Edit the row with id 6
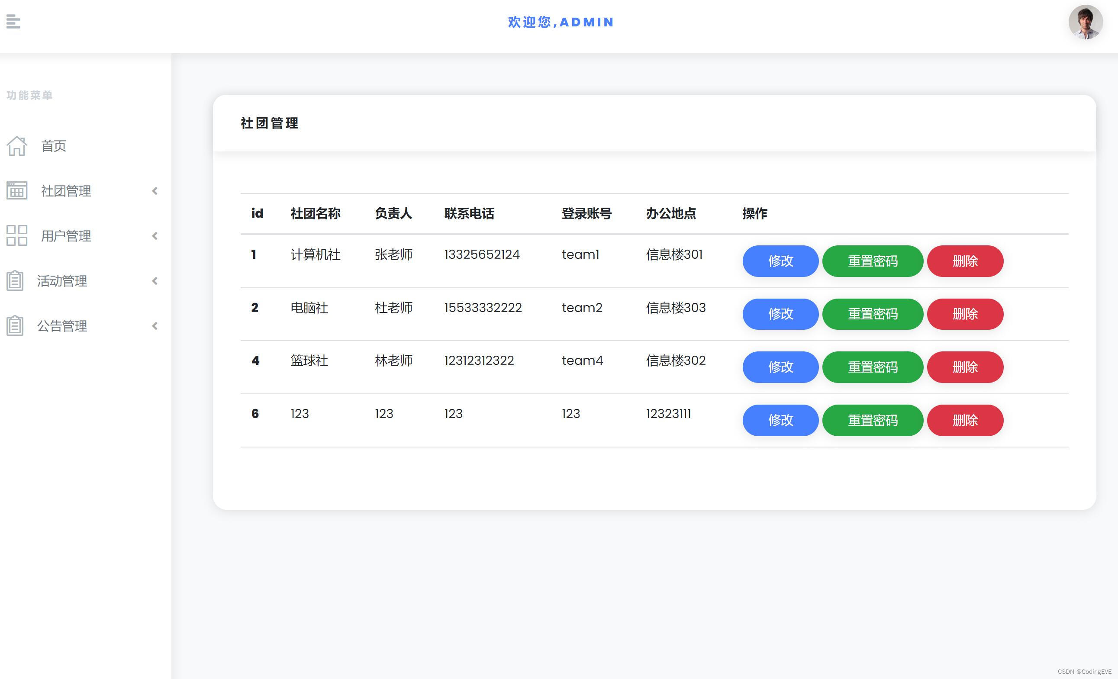1118x679 pixels. tap(780, 421)
